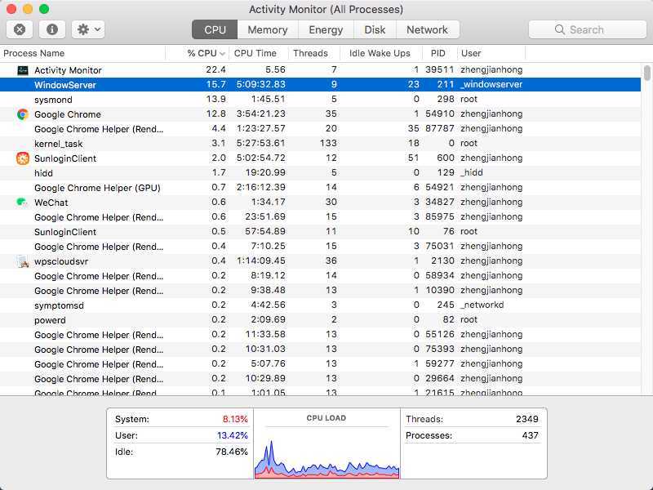Screen dimensions: 653x490
Task: Sort by PID column header
Action: tap(440, 53)
